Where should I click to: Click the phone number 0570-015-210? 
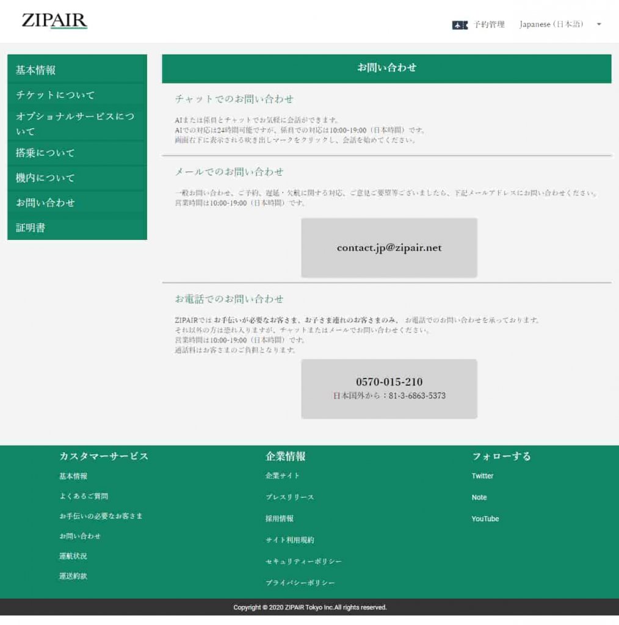(x=389, y=382)
